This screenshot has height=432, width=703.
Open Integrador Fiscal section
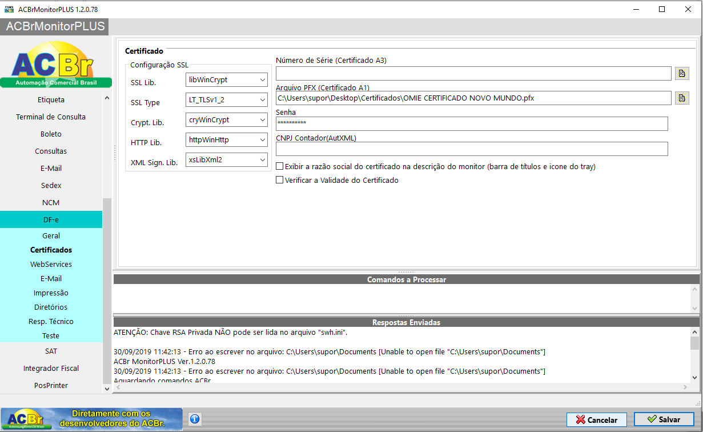click(51, 368)
